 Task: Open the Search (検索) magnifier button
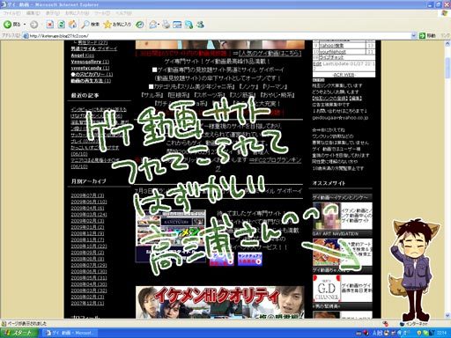tap(90, 25)
